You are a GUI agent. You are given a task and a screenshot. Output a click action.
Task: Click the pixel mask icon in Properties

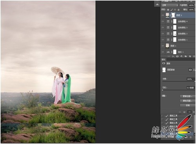[x=190, y=70]
